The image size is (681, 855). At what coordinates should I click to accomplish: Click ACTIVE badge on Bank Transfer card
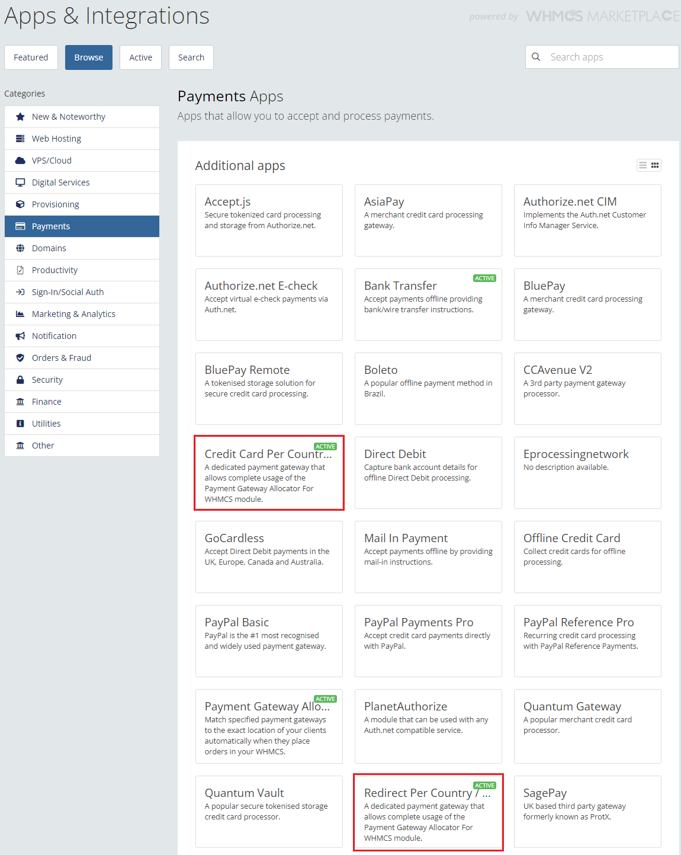point(484,278)
